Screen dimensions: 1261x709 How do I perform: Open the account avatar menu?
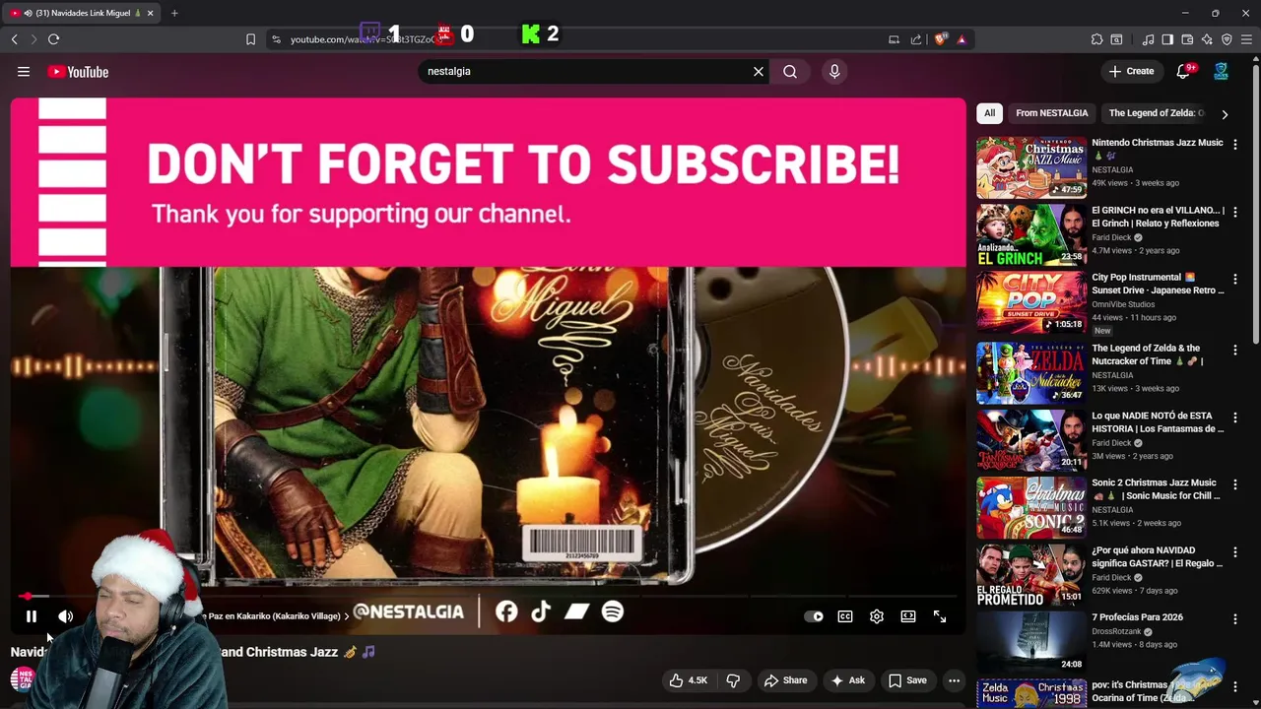tap(1221, 71)
